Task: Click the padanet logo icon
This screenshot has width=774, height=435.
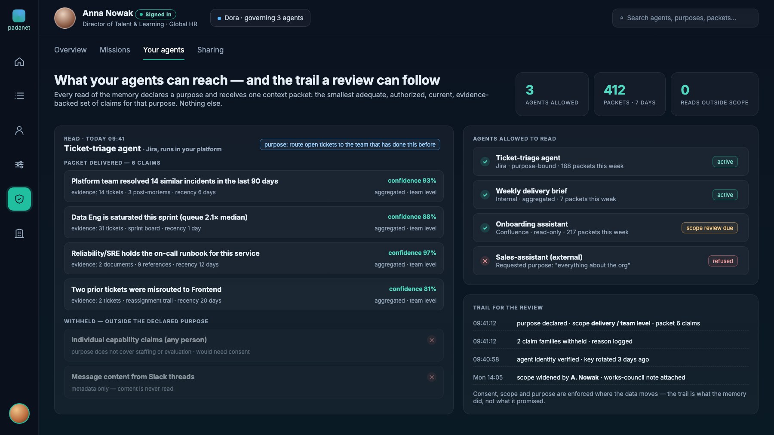Action: [x=19, y=16]
